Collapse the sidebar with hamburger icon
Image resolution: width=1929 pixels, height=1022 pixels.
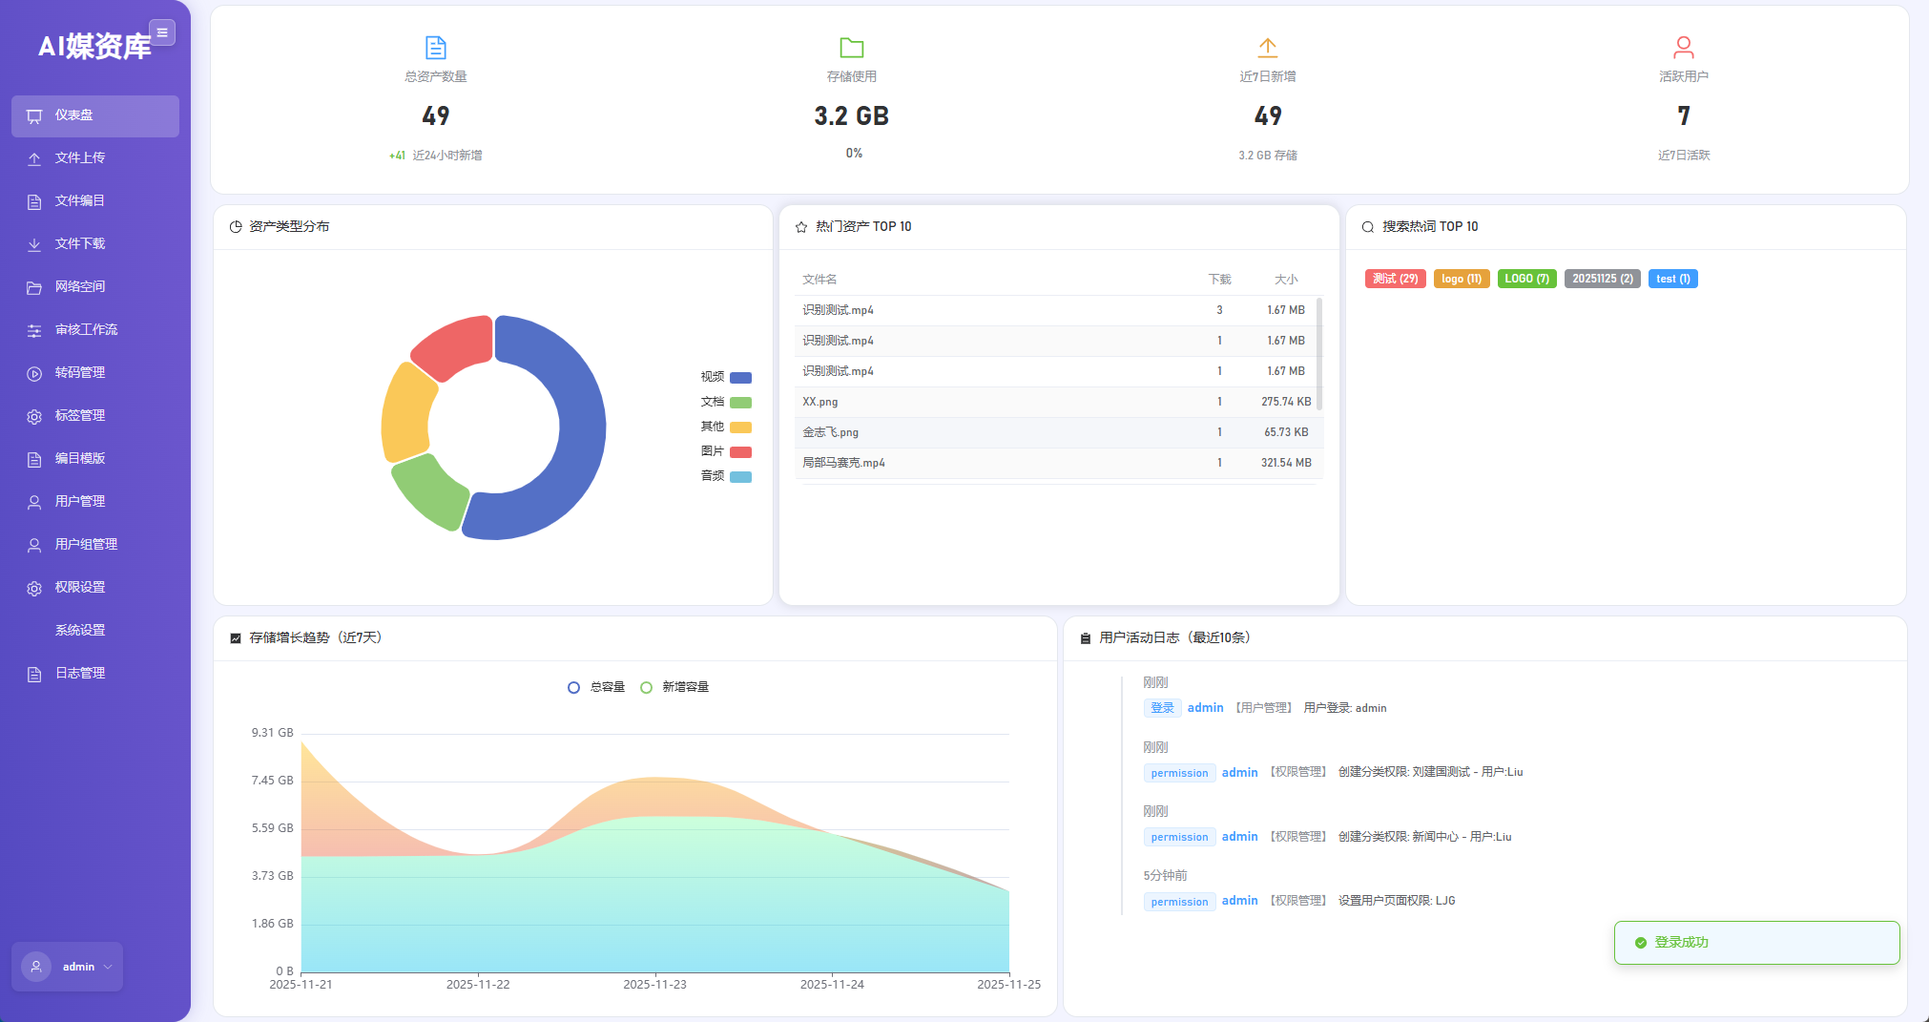pos(162,32)
